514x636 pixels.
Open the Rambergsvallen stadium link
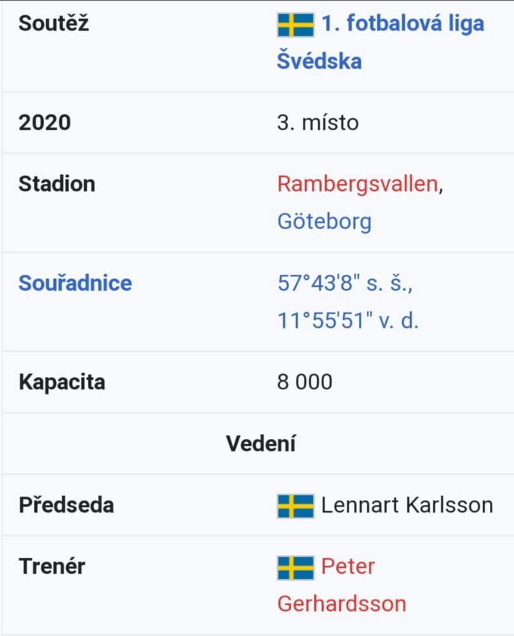click(x=358, y=184)
